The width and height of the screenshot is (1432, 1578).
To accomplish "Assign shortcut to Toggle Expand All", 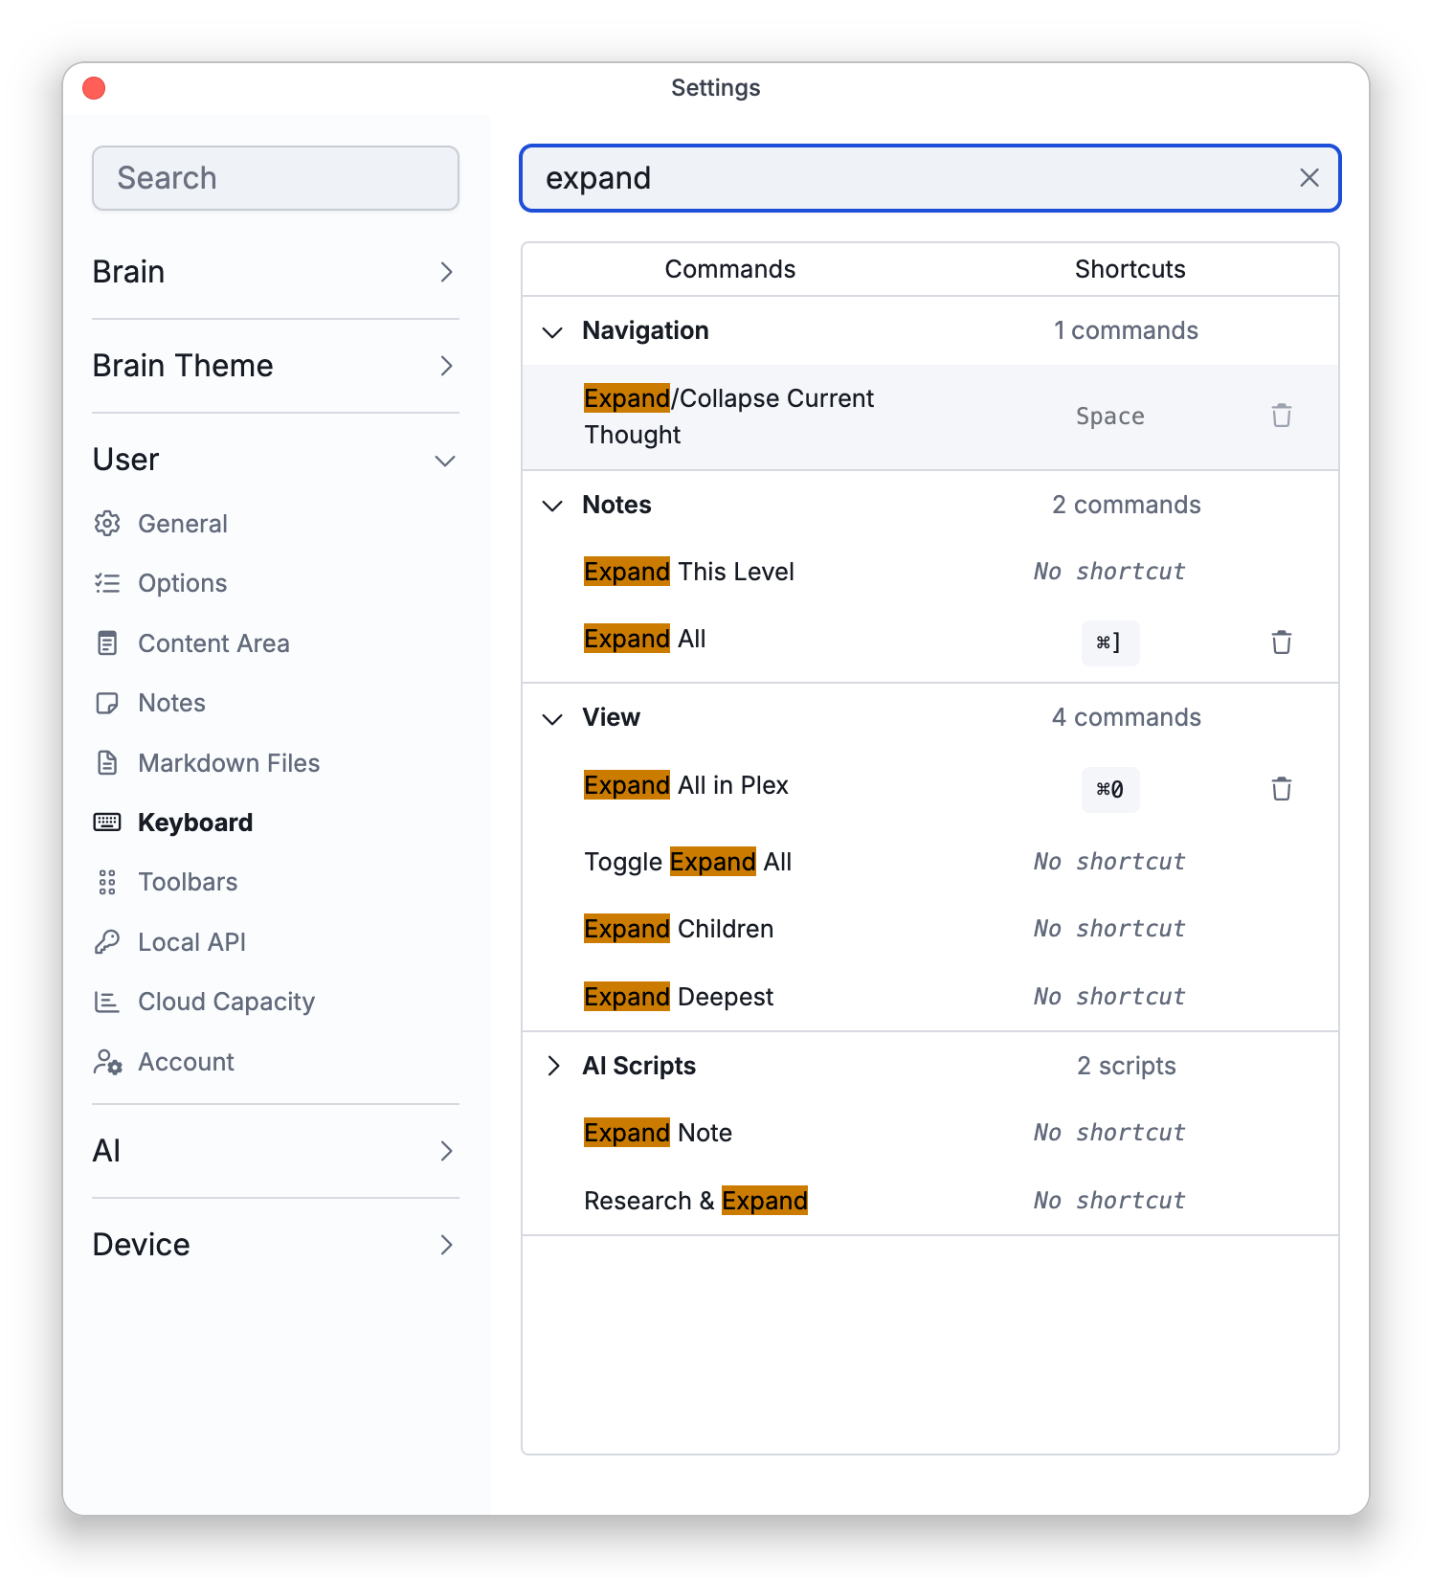I will (x=1109, y=862).
